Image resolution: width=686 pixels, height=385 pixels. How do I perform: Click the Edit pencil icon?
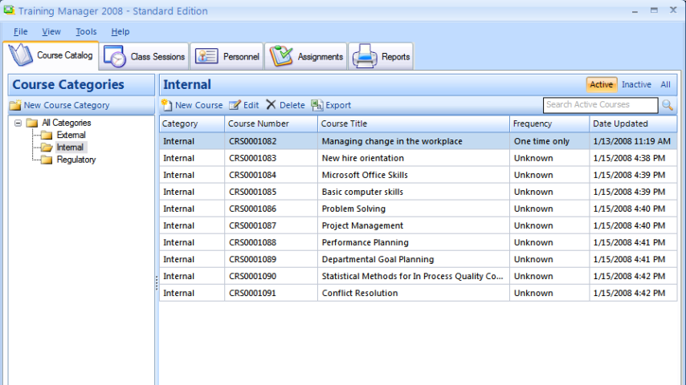click(235, 105)
